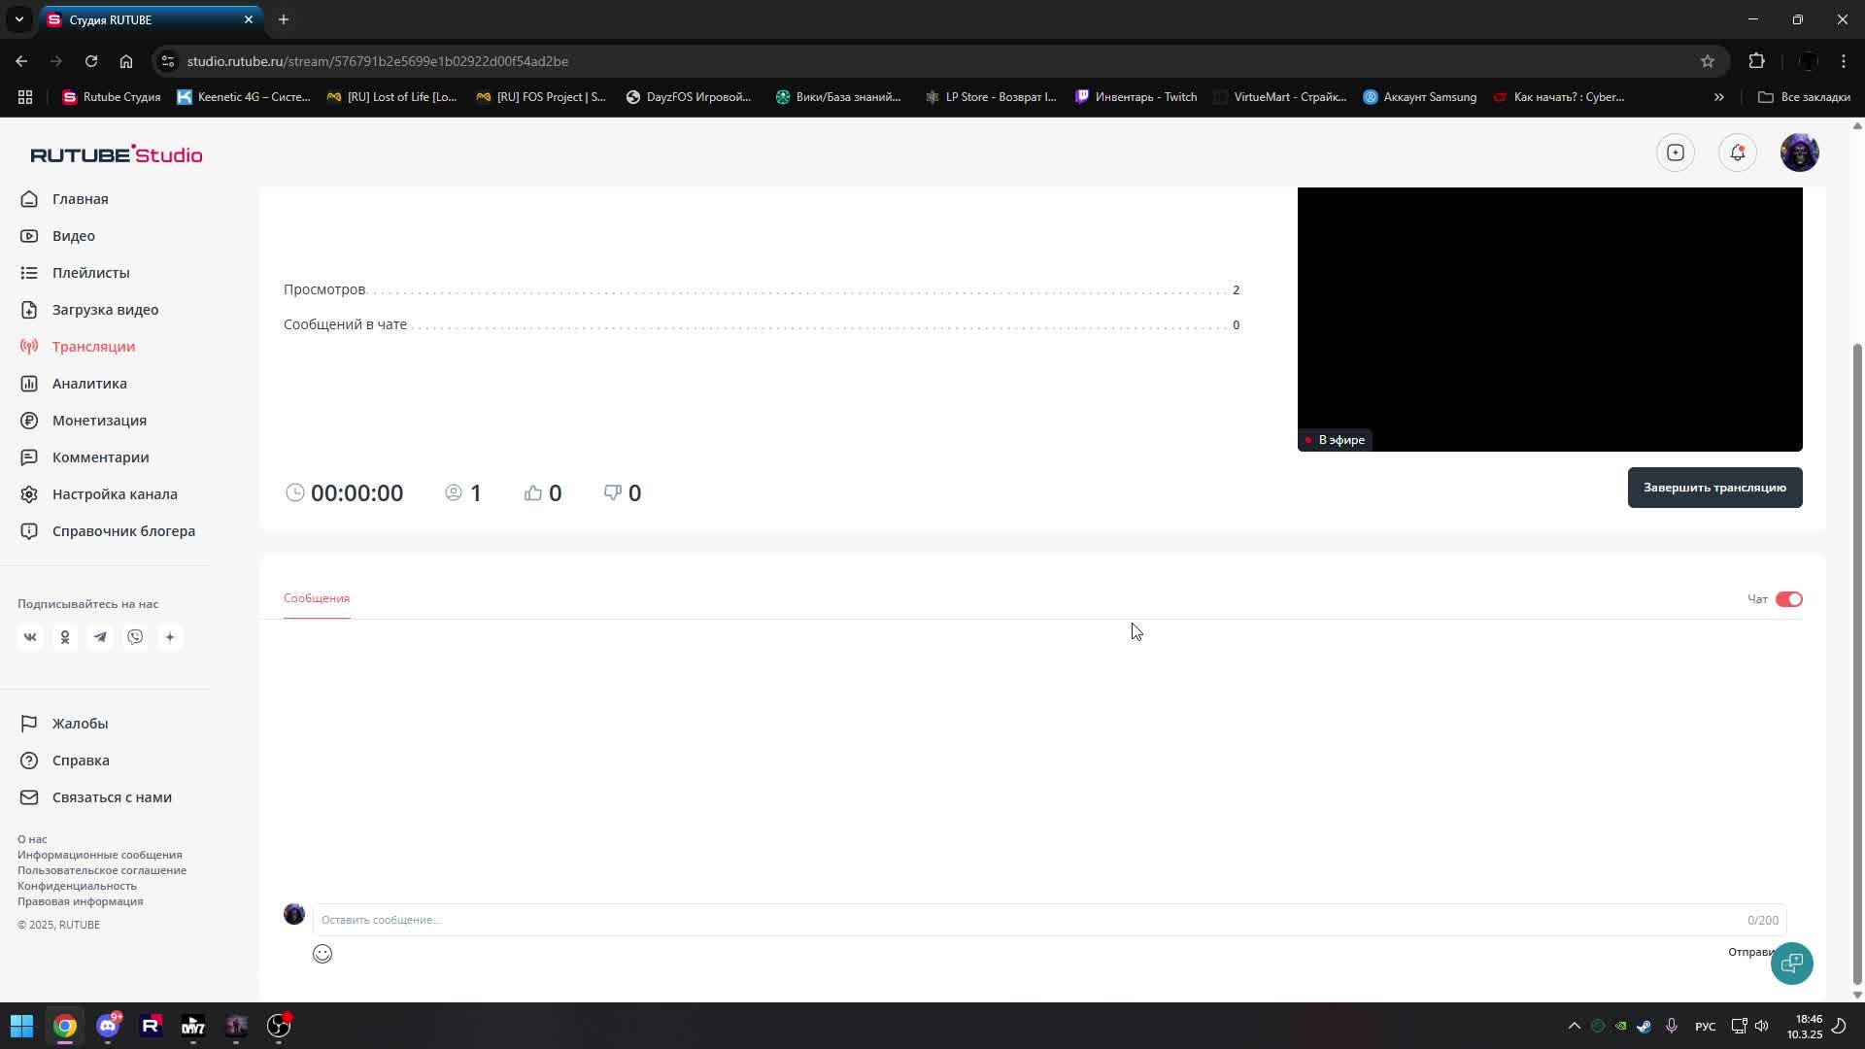Open Аналитика in the sidebar

coord(89,384)
